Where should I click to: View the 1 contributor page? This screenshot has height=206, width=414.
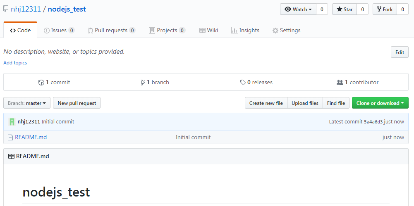click(x=357, y=83)
